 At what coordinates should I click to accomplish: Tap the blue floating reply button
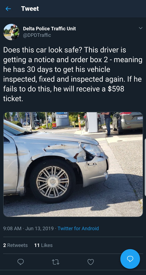[x=130, y=259]
